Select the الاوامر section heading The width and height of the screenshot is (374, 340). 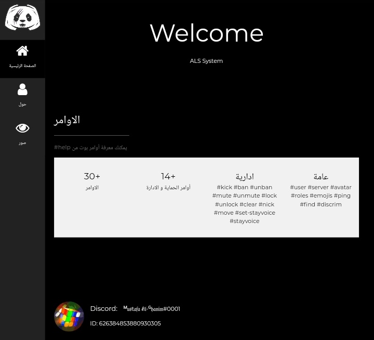tap(67, 120)
